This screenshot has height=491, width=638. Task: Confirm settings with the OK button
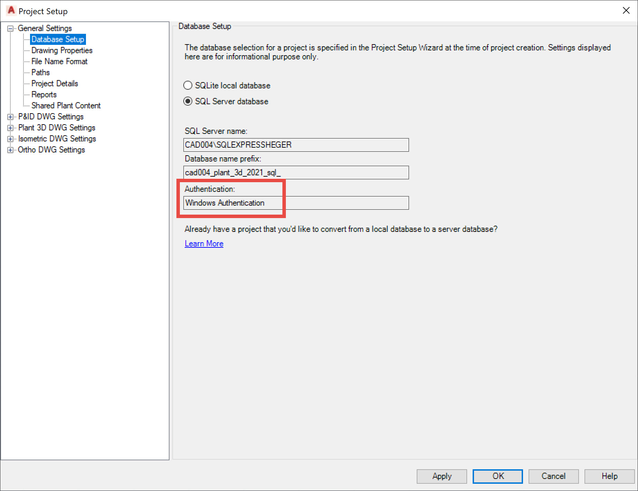tap(497, 476)
